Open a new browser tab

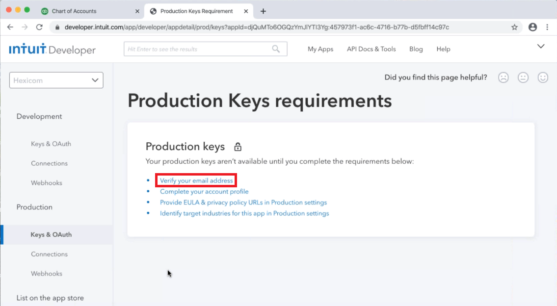(x=263, y=11)
